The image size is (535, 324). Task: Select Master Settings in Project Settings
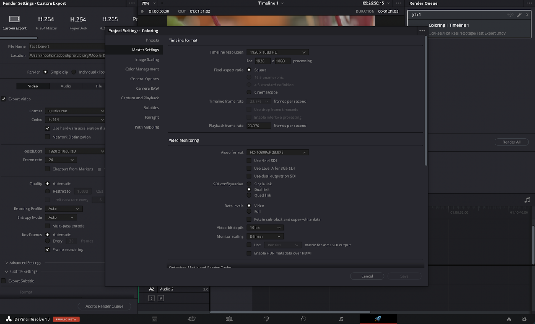[x=146, y=50]
